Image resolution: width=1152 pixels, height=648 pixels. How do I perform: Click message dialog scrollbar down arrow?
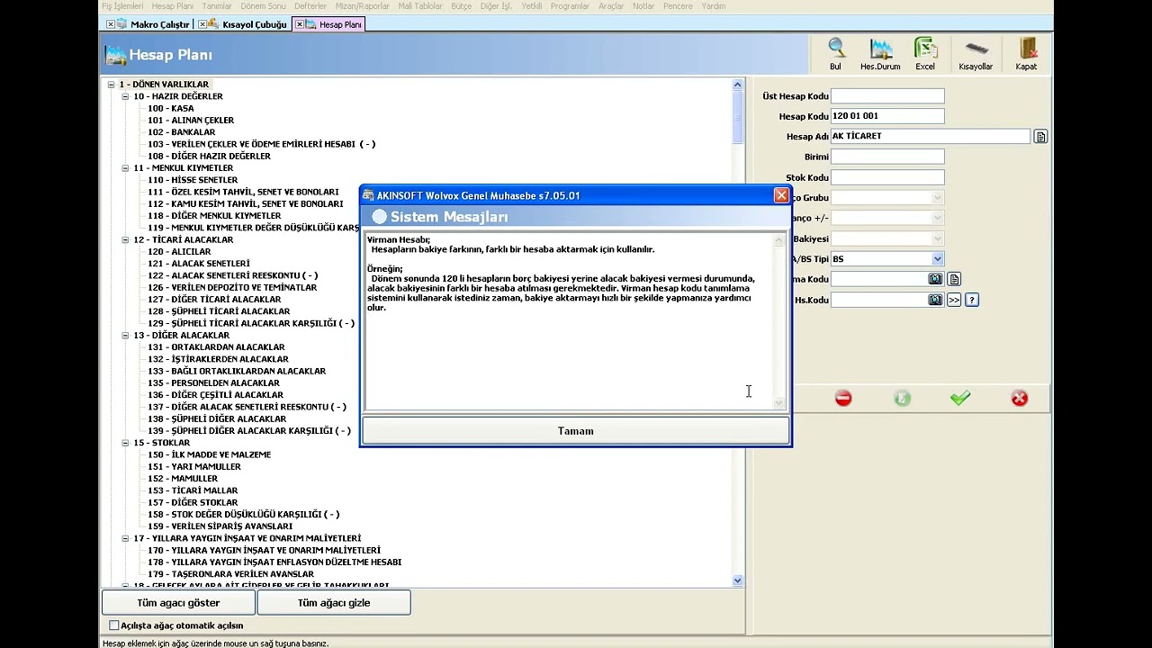779,403
